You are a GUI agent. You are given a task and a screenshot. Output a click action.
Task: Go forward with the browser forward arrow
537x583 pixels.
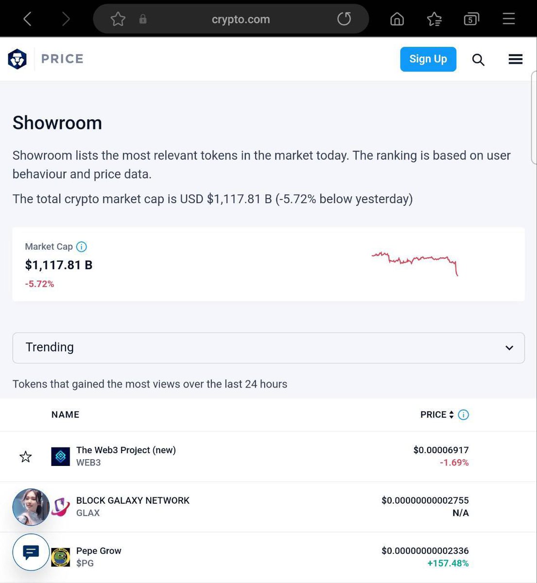pyautogui.click(x=66, y=19)
